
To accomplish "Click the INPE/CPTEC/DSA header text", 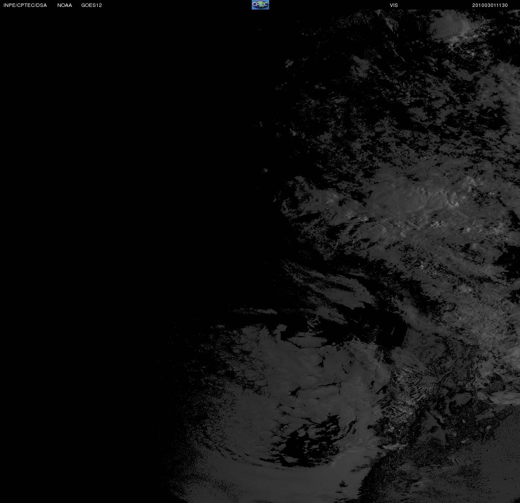I will (25, 5).
